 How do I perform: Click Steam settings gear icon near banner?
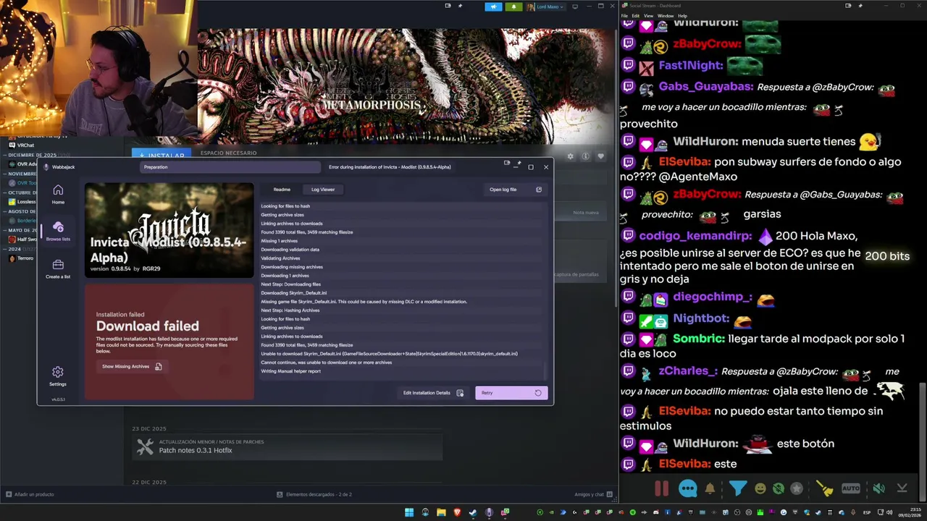click(570, 156)
